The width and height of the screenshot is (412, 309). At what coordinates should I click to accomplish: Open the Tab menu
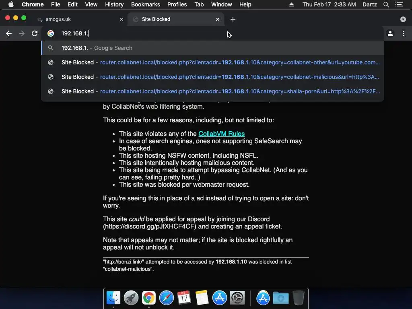[199, 4]
